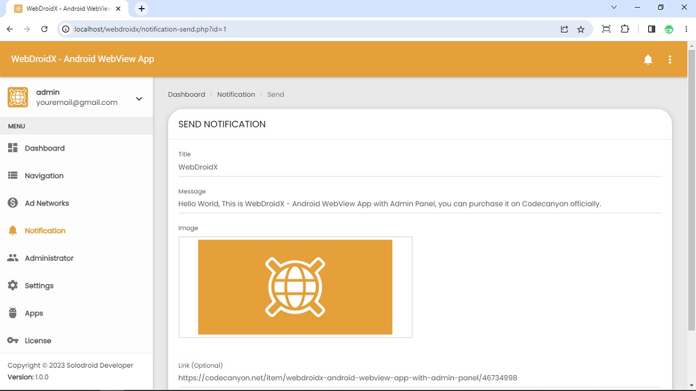Open Notification from the sidebar menu
Viewport: 696px width, 391px height.
(76, 231)
